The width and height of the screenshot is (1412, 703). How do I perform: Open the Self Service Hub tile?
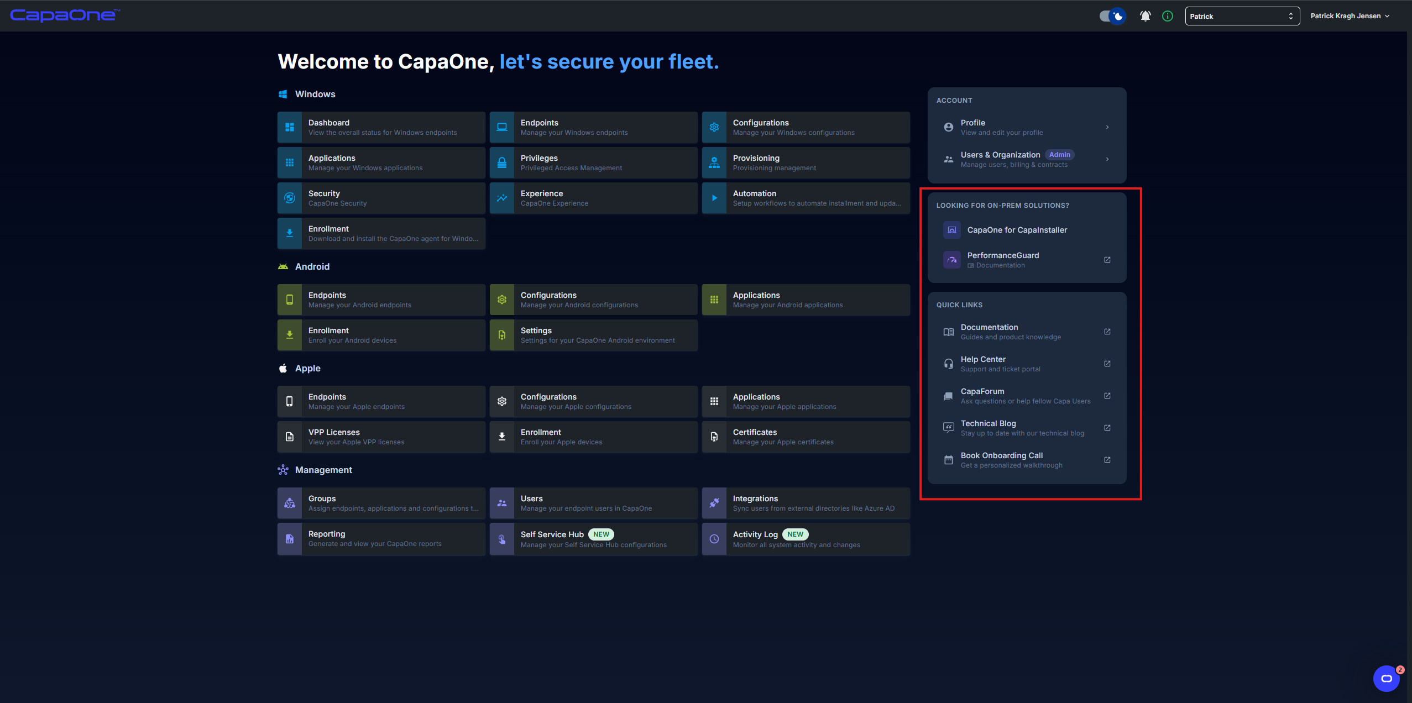[594, 539]
